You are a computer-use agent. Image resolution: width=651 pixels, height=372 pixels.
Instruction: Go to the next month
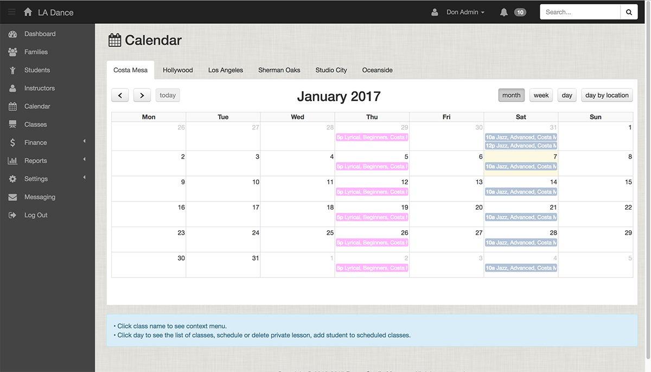pyautogui.click(x=142, y=95)
